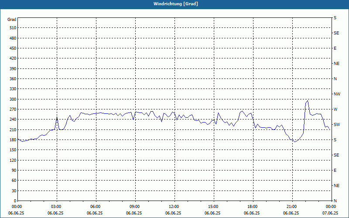Click the 420 y-axis label
This screenshot has height=218, width=349.
[x=13, y=58]
